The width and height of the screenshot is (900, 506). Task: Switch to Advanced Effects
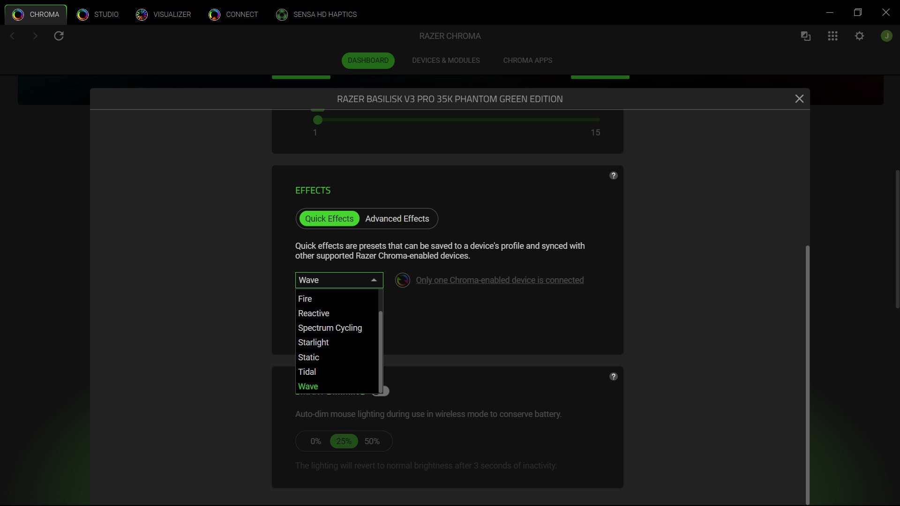397,218
